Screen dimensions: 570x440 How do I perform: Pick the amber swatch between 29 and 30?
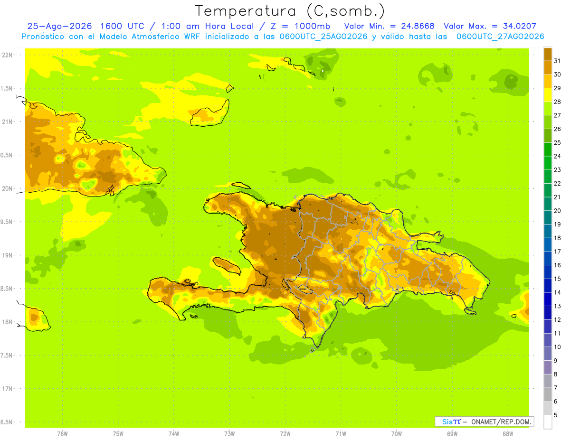pos(548,81)
